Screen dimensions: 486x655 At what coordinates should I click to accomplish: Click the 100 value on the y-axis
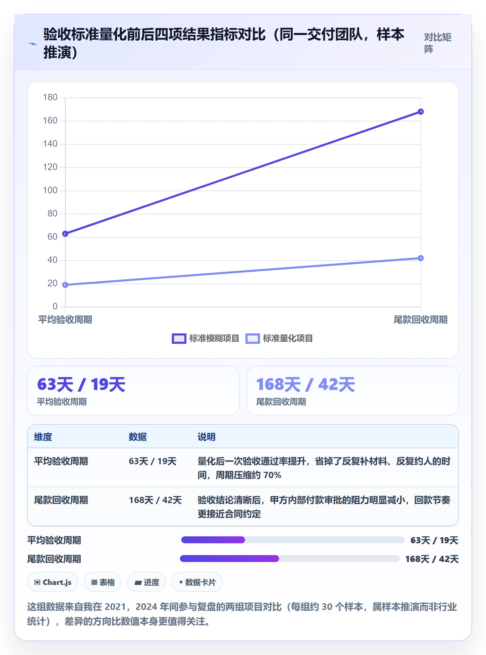(50, 190)
